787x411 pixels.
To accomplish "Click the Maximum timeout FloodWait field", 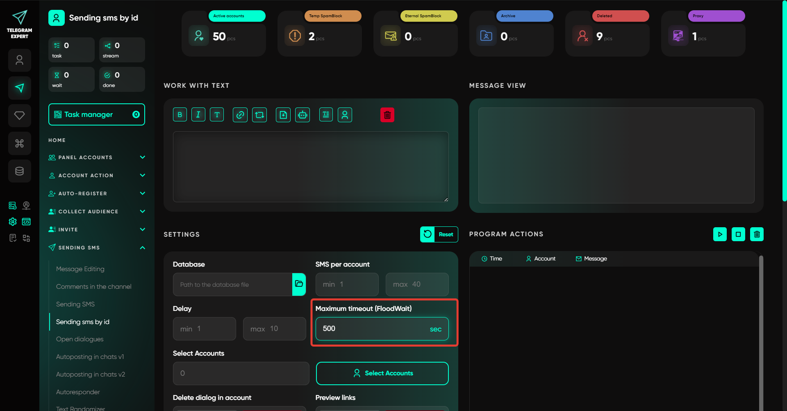I will (373, 329).
